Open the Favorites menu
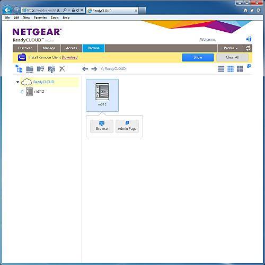Screen dimensions: 265x265 [40, 17]
